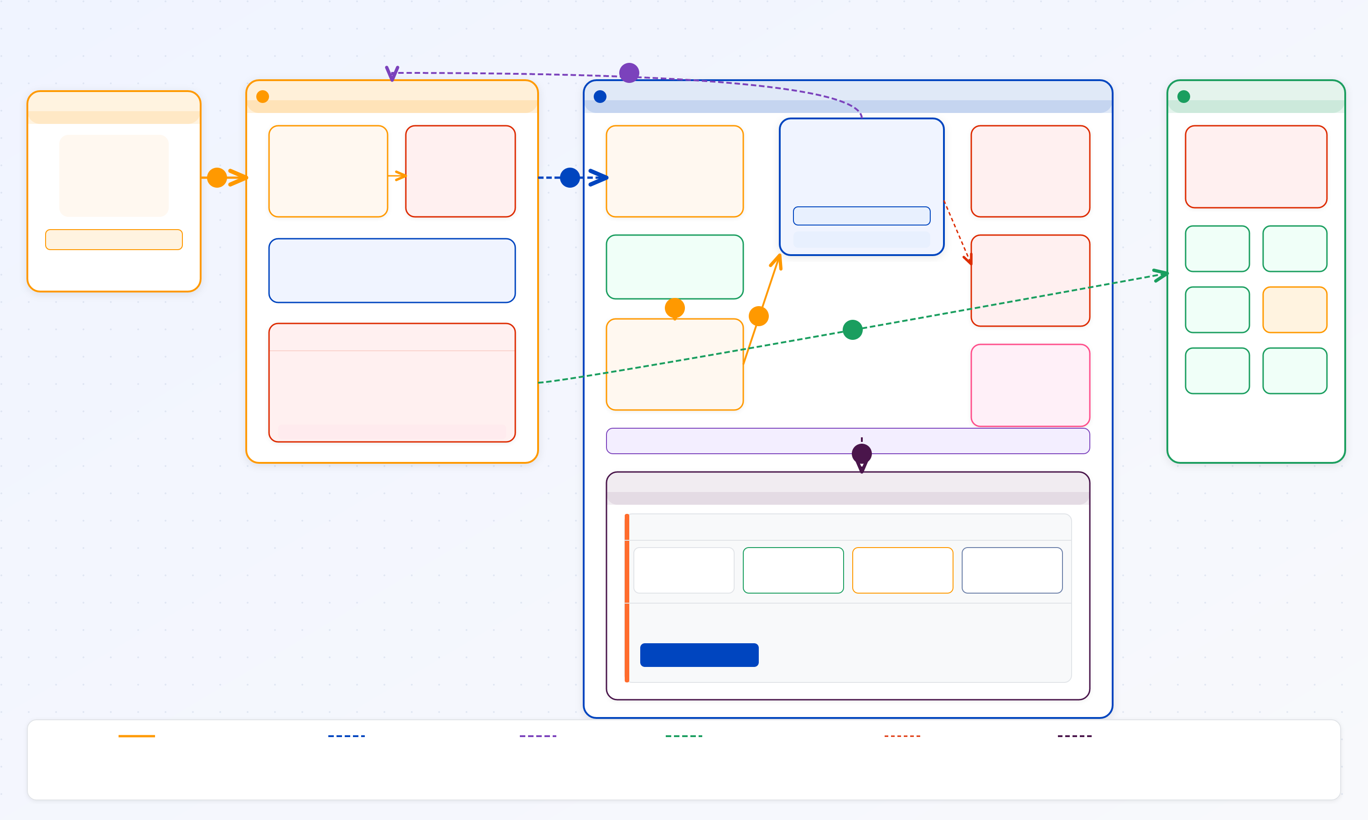Click the small orange pill in the leftmost card
The image size is (1368, 820).
pos(114,239)
